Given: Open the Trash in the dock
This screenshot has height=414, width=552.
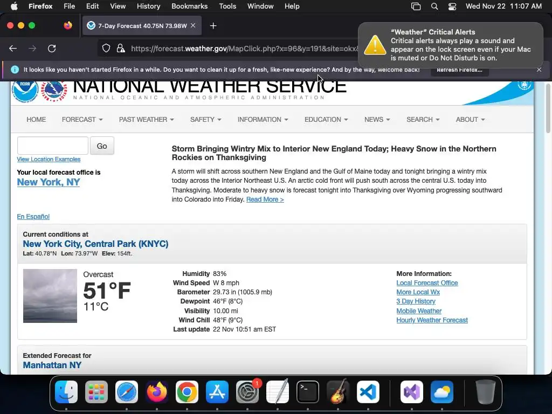Looking at the screenshot, I should pyautogui.click(x=486, y=392).
